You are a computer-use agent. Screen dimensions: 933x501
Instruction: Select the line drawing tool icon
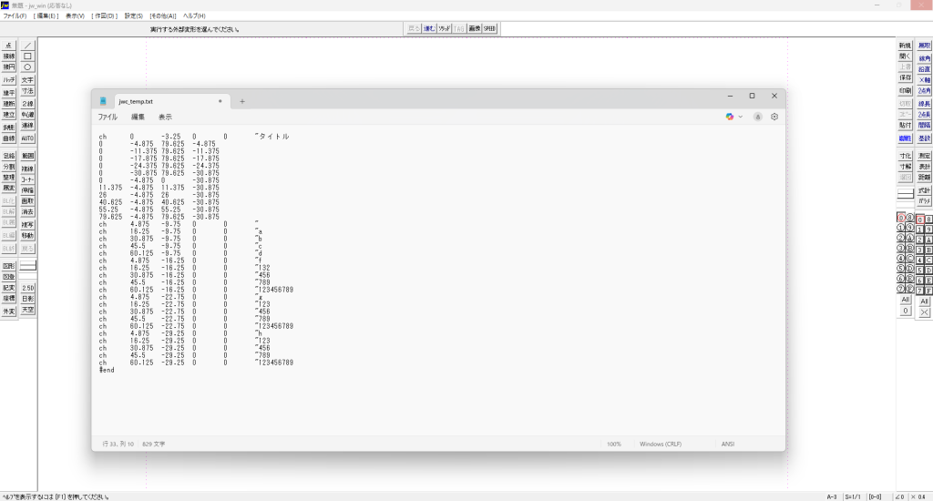[27, 46]
